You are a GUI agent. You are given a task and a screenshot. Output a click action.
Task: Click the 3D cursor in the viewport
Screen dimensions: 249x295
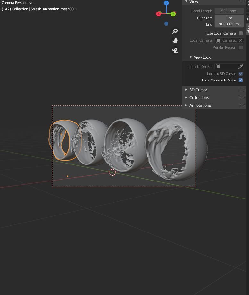coord(112,172)
